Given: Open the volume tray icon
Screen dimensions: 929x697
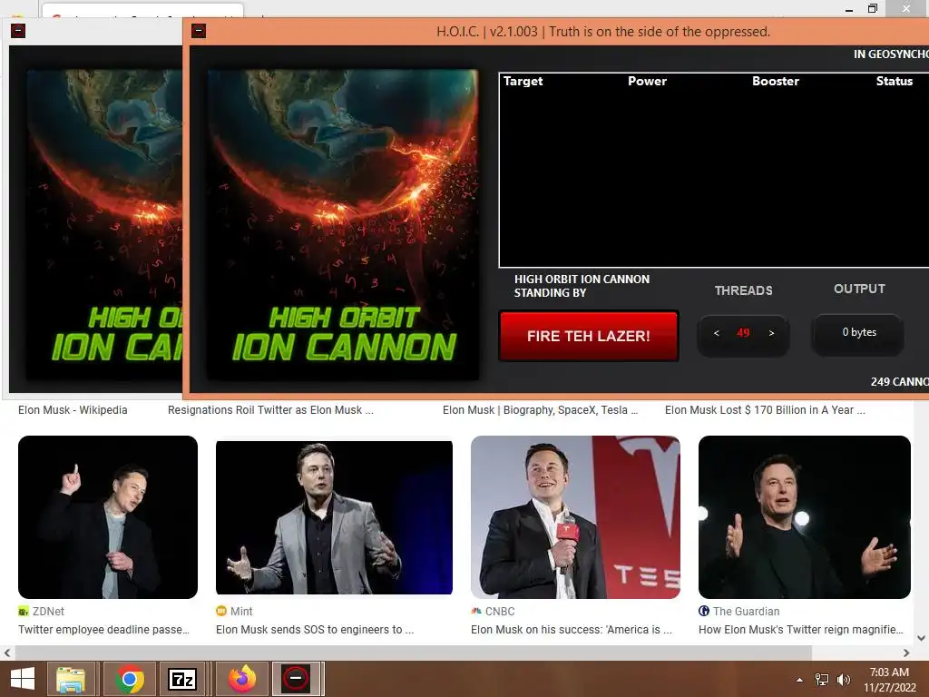Looking at the screenshot, I should [843, 680].
